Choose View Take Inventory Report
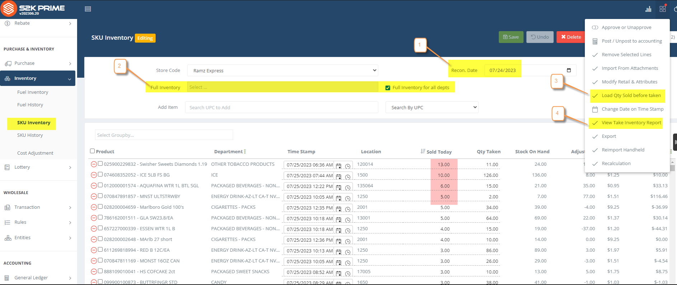 tap(627, 123)
